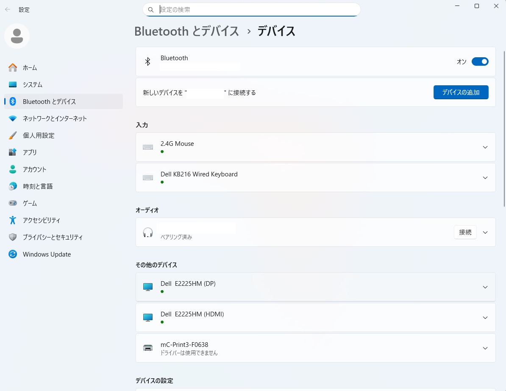Click the user profile avatar icon
506x391 pixels.
[x=17, y=36]
